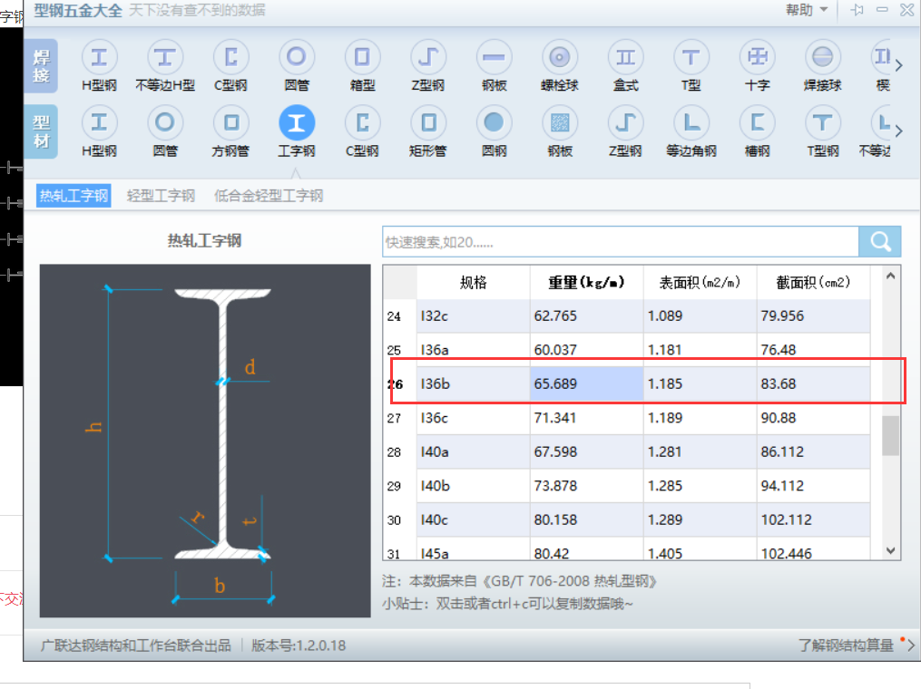This screenshot has height=689, width=921.
Task: Open the 帮助 dropdown menu
Action: (x=807, y=10)
